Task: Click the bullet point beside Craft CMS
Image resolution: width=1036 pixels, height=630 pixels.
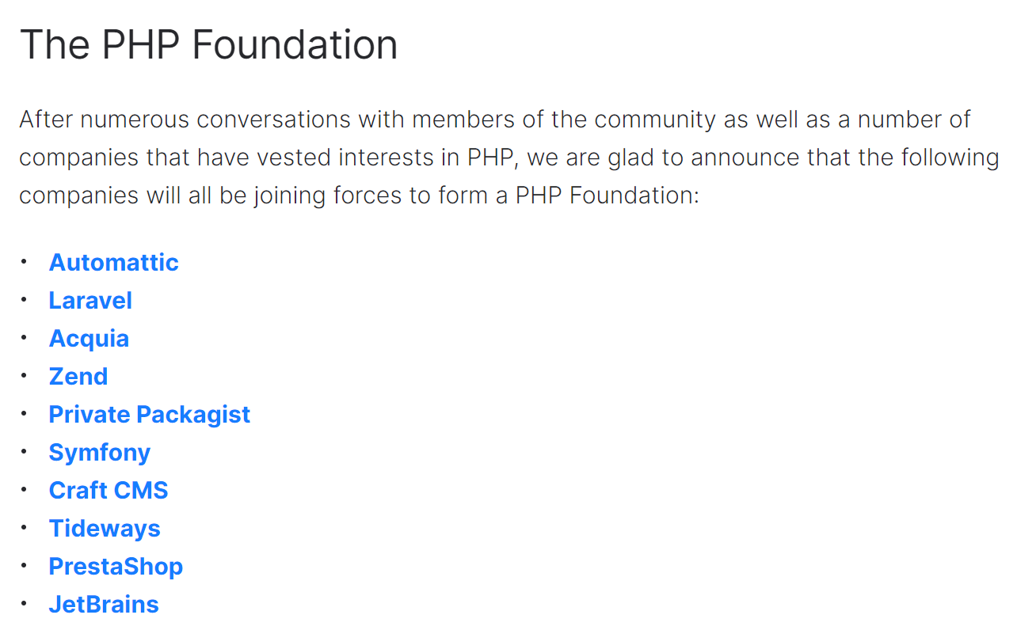Action: 25,488
